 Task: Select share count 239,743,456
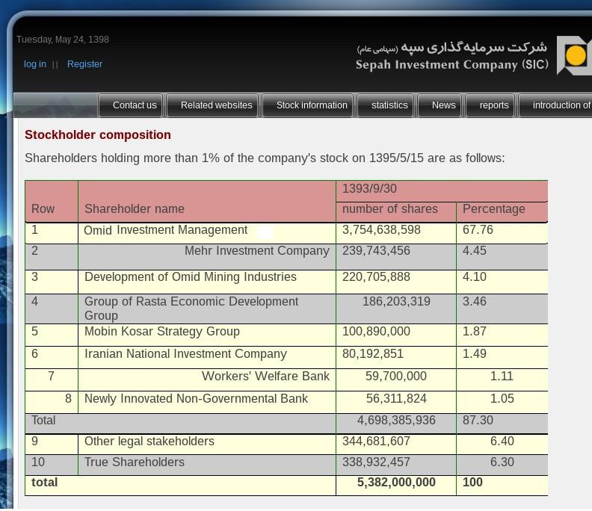376,250
